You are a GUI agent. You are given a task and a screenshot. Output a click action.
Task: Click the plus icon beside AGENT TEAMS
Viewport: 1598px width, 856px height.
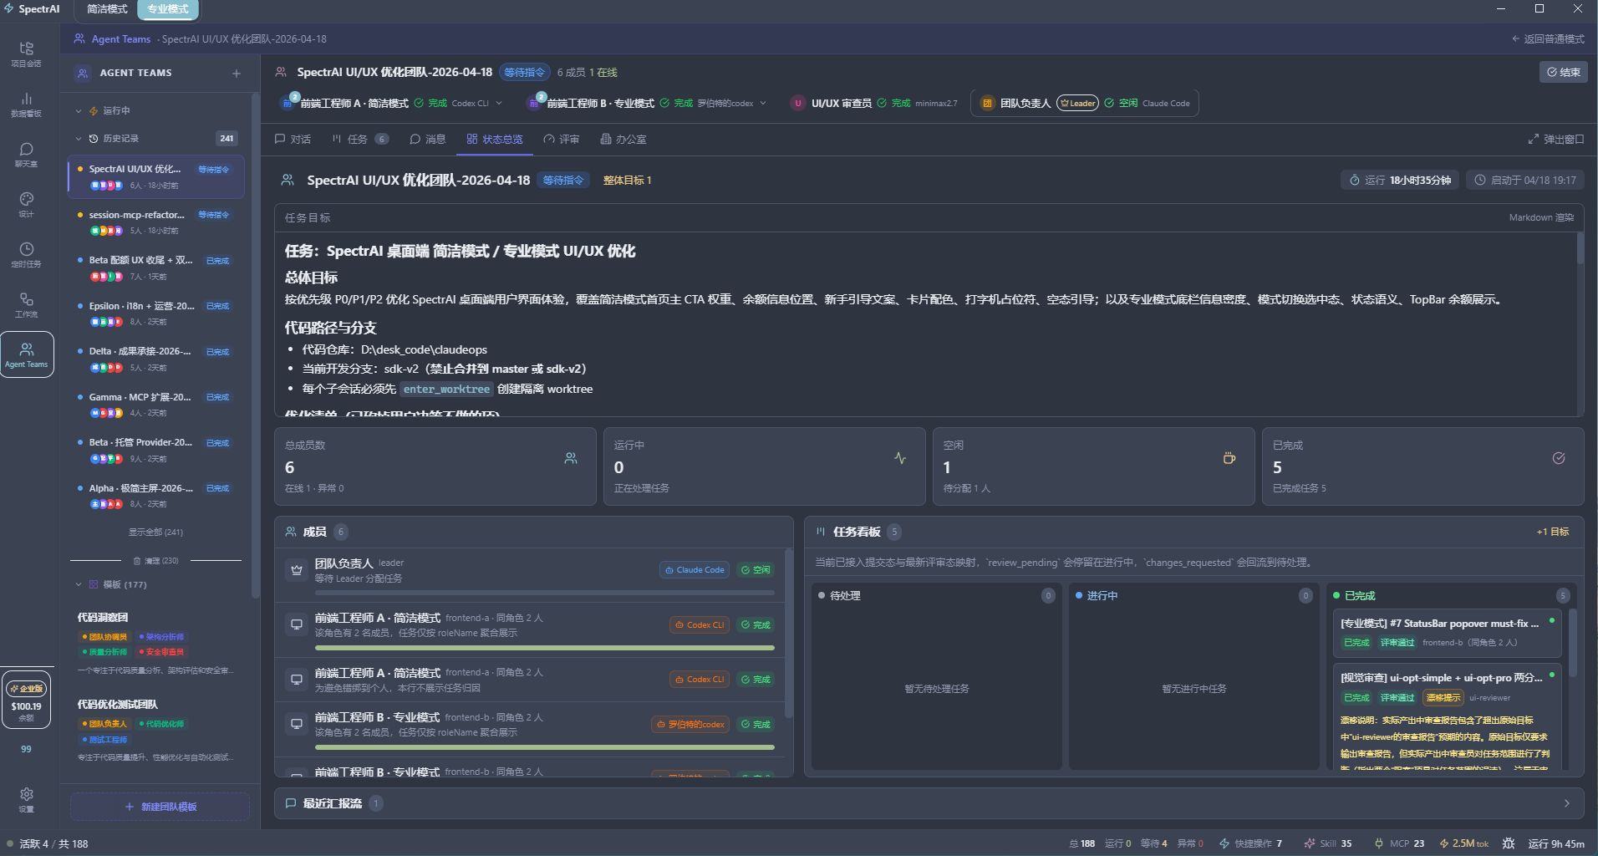click(x=237, y=74)
